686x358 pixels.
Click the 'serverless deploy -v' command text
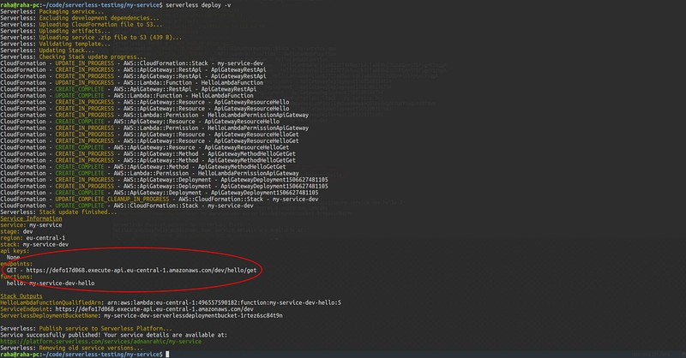(198, 5)
